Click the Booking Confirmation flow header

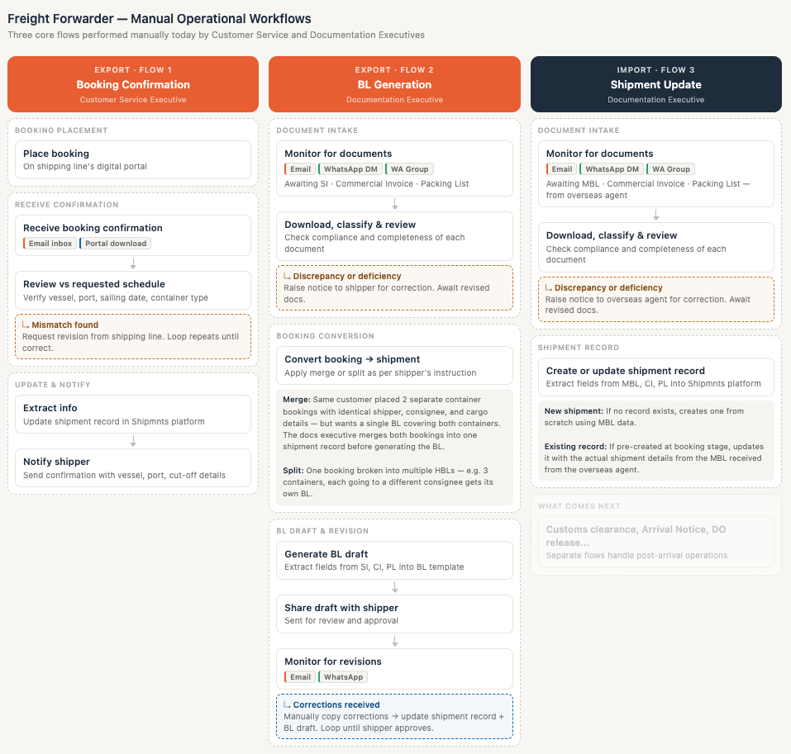(x=133, y=84)
